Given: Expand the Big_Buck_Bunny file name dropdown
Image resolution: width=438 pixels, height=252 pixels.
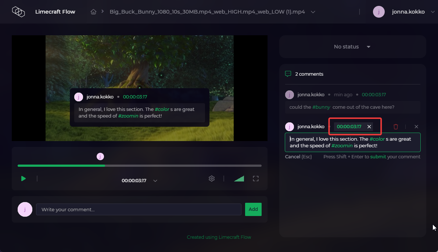Looking at the screenshot, I should pyautogui.click(x=313, y=12).
